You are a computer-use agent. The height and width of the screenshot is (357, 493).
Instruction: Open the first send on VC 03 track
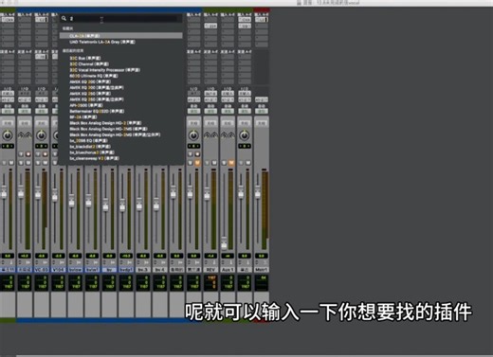click(42, 57)
